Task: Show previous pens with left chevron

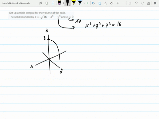Action: [x=63, y=3]
